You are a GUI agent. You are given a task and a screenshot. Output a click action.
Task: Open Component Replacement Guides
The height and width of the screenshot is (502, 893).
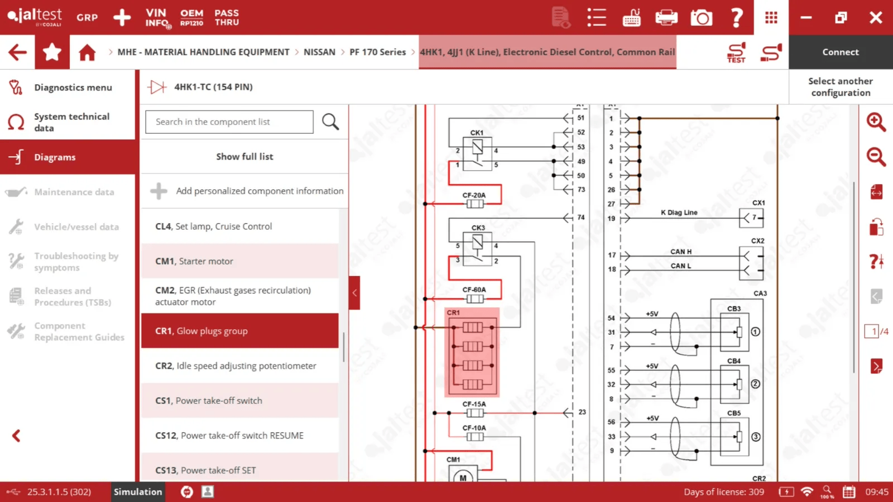[x=68, y=331]
